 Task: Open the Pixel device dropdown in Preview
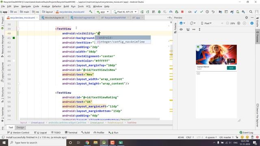coord(206,24)
